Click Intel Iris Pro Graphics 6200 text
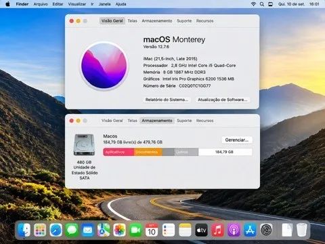 [198, 79]
